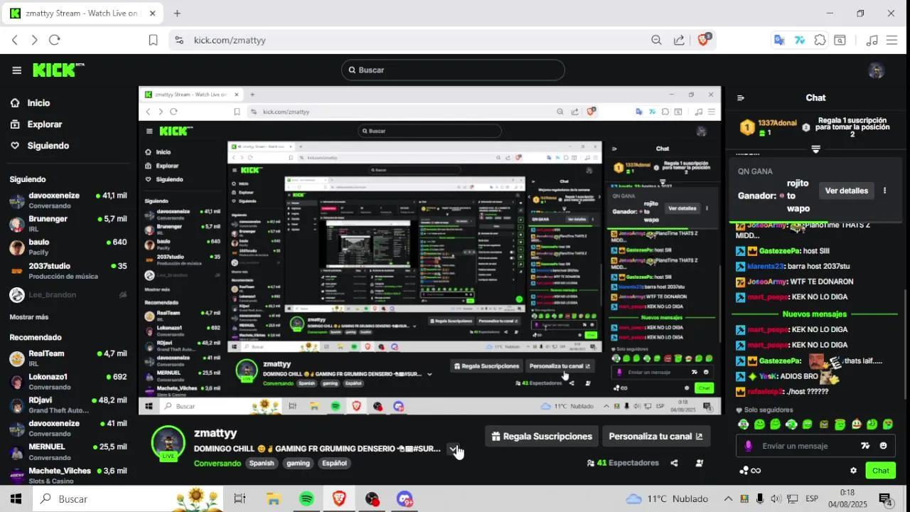Send message with green Chat button
Viewport: 910px width, 512px height.
[x=880, y=471]
